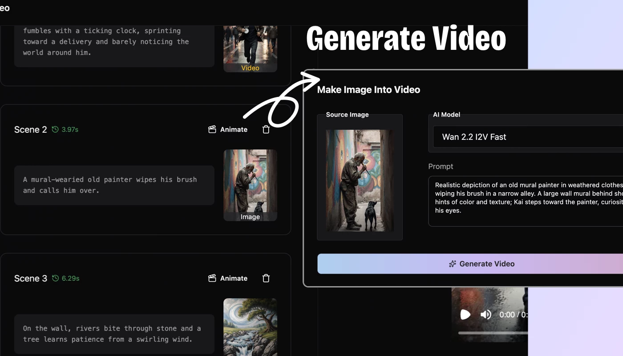This screenshot has width=623, height=356.
Task: Play the generated video preview
Action: click(465, 315)
